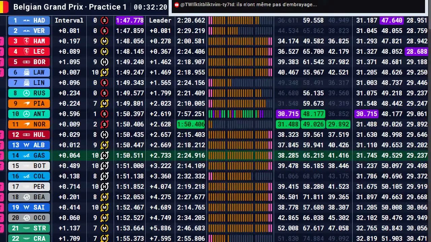Click the mini-sector bars in ANT's row
Screen dimensions: 431x242
point(240,114)
